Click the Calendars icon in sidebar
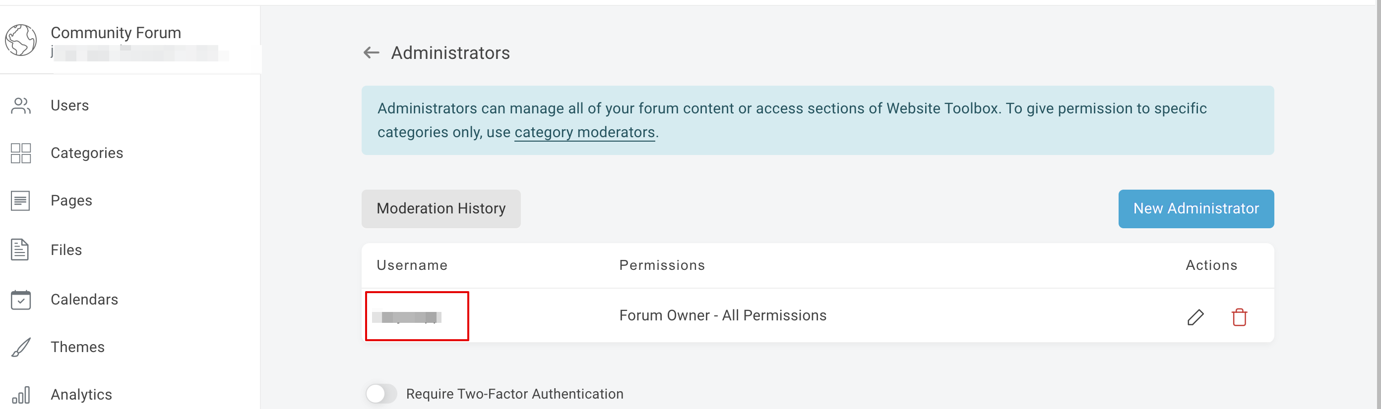1381x409 pixels. [x=21, y=300]
